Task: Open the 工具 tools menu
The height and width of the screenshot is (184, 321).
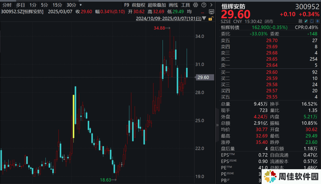Action: (185, 5)
